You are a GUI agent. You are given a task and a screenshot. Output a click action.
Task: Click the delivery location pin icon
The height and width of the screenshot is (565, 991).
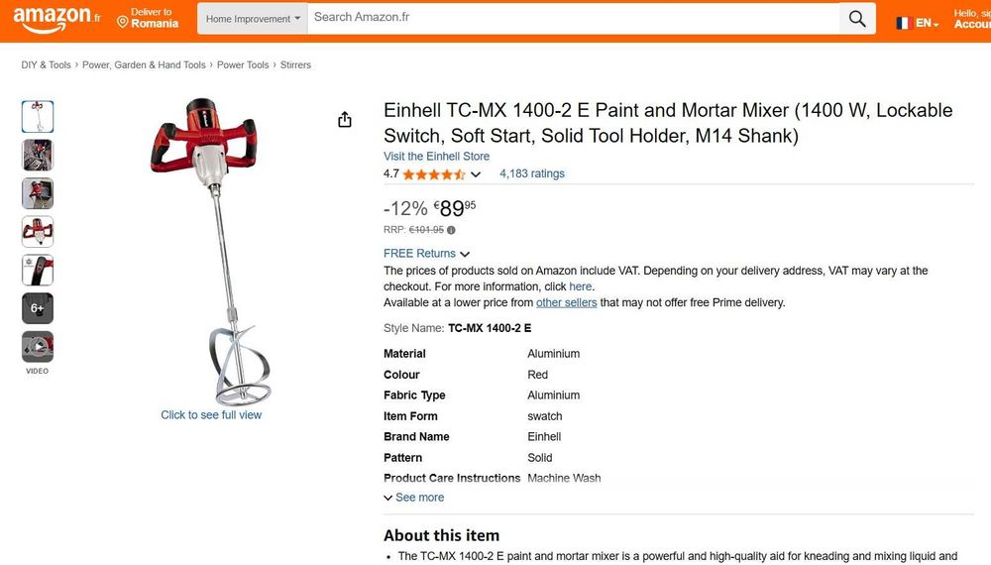click(x=123, y=22)
